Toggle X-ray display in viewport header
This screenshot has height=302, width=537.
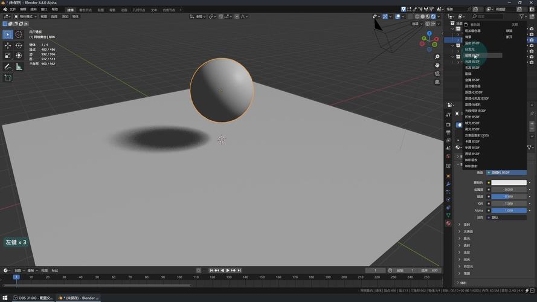pyautogui.click(x=410, y=16)
